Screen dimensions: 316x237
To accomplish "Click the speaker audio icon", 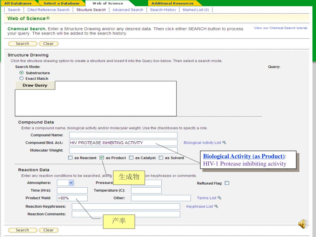I will 303,224.
